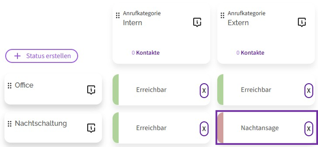
Task: Remove Erreichbar rule for Office Intern
Action: coord(204,90)
